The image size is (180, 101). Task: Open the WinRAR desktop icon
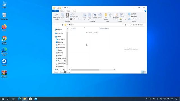(4, 74)
